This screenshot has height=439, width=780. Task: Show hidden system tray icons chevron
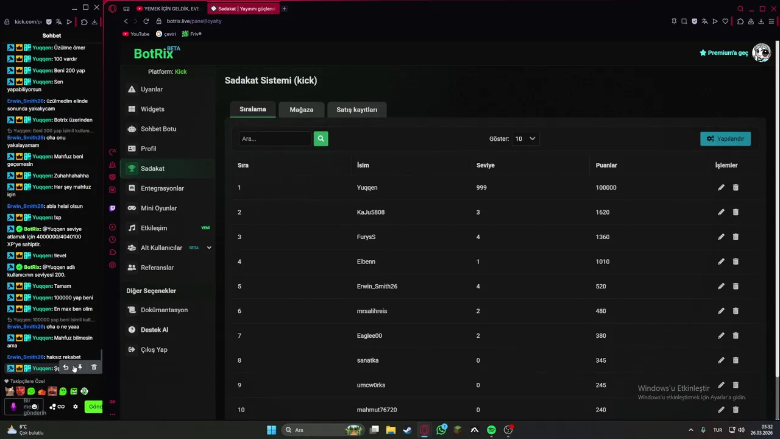(x=690, y=430)
